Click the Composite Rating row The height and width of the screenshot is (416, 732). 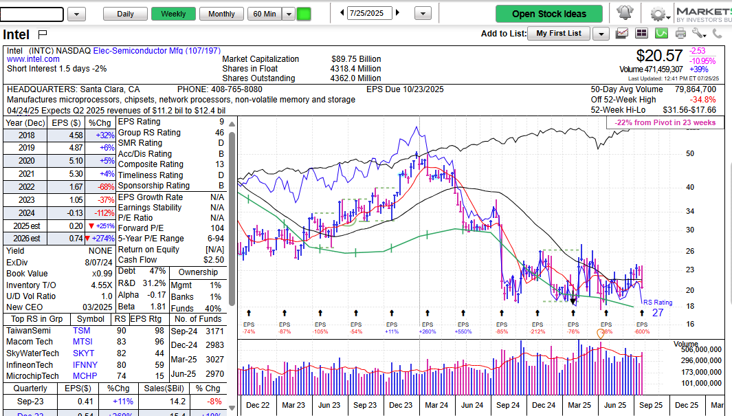click(171, 164)
